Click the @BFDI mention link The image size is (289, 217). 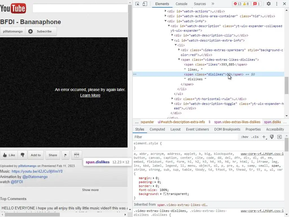(x=17, y=182)
